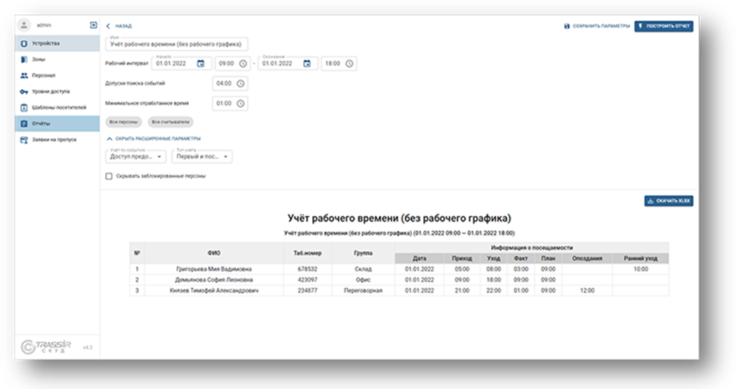Open the clock picker for 01:00 minimum time
Viewport: 737px width, 389px height.
click(240, 103)
